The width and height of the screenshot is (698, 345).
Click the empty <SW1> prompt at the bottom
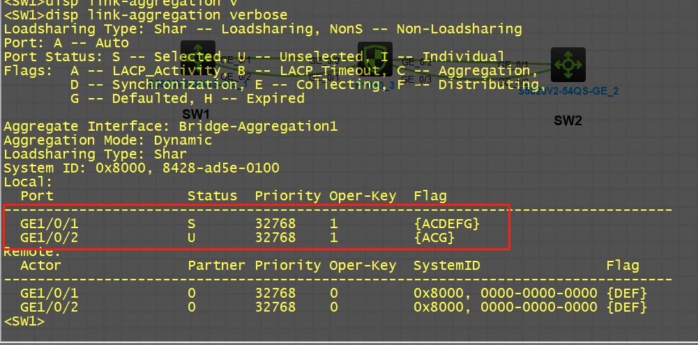point(24,321)
